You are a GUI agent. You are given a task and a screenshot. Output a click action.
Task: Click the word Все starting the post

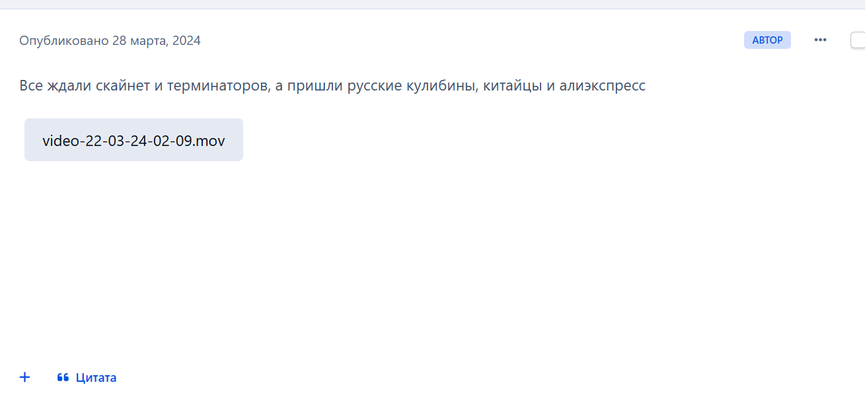31,86
